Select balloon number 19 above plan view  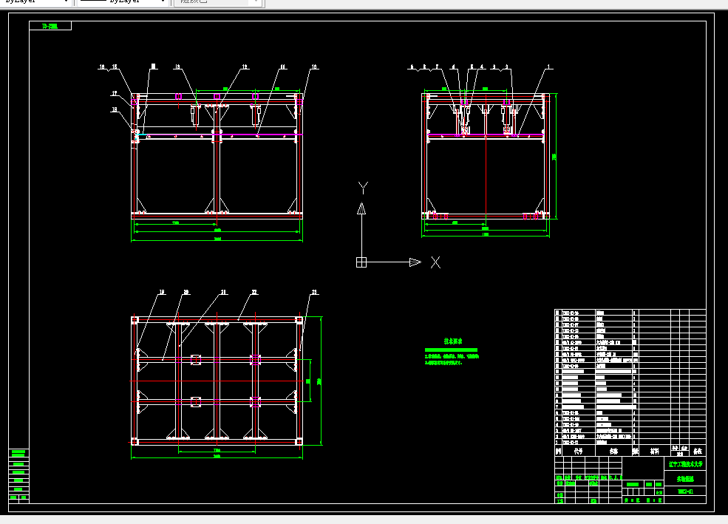pos(162,292)
